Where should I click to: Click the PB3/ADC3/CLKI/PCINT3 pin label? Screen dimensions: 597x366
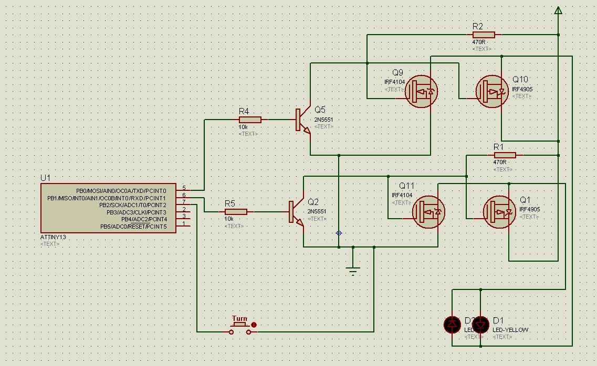pyautogui.click(x=137, y=212)
